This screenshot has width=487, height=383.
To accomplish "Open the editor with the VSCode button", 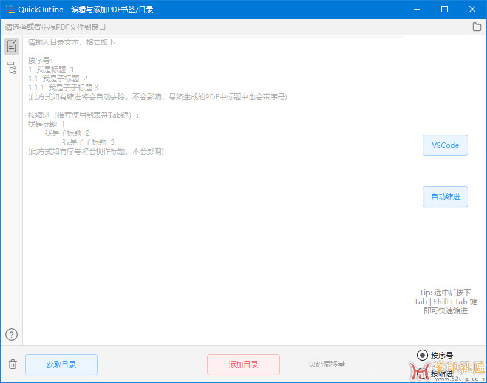I will [x=445, y=145].
